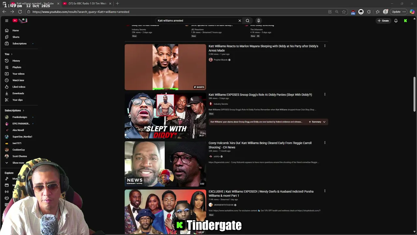Add page to favorites with star icon

coord(344,12)
